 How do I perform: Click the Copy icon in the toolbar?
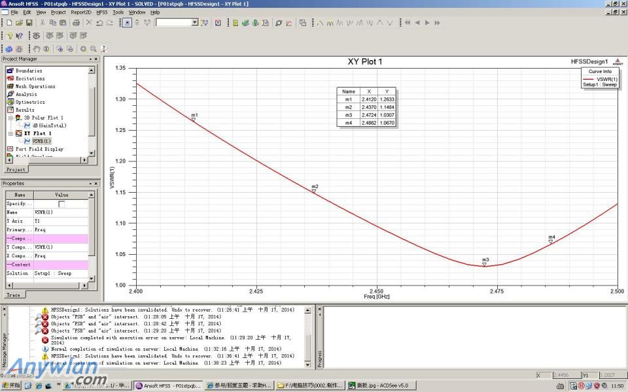pos(53,23)
